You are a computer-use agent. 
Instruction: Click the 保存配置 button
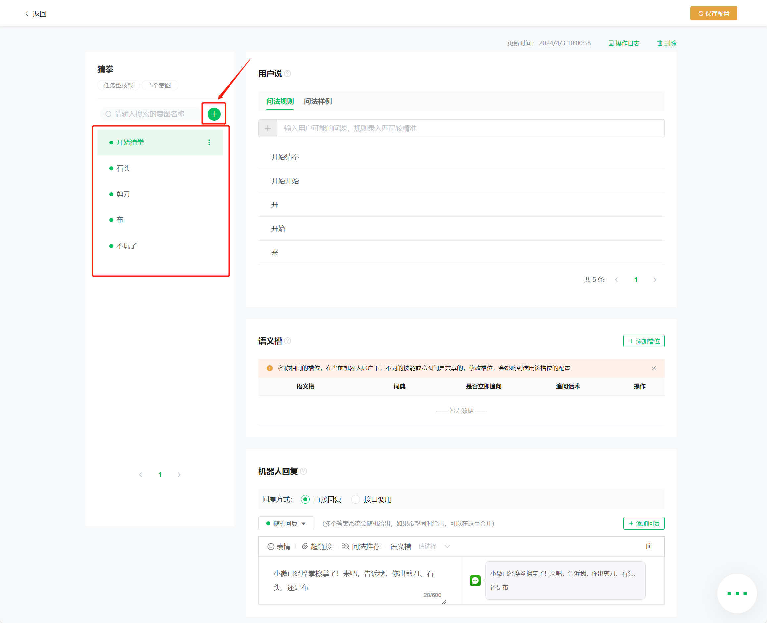coord(713,13)
